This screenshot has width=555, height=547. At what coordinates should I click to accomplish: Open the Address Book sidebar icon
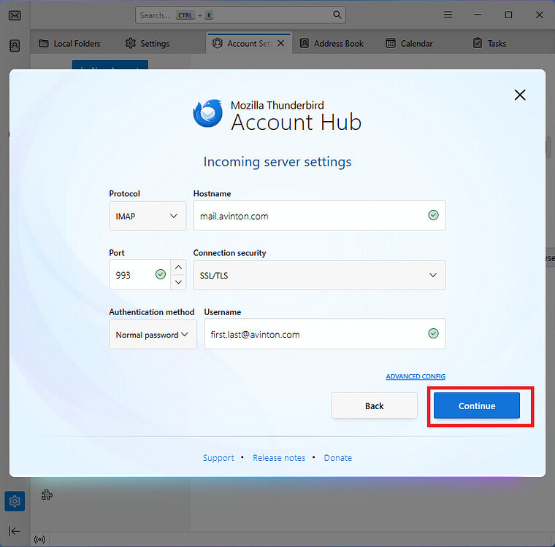coord(15,46)
